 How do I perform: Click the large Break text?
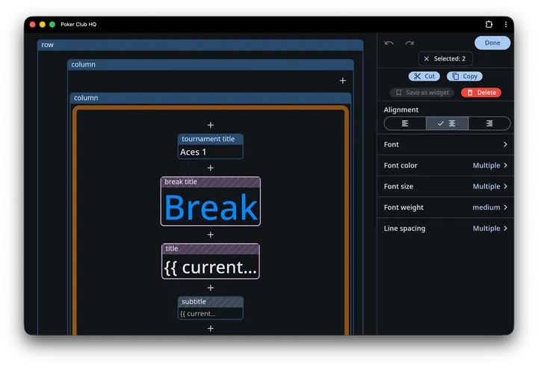pos(211,207)
